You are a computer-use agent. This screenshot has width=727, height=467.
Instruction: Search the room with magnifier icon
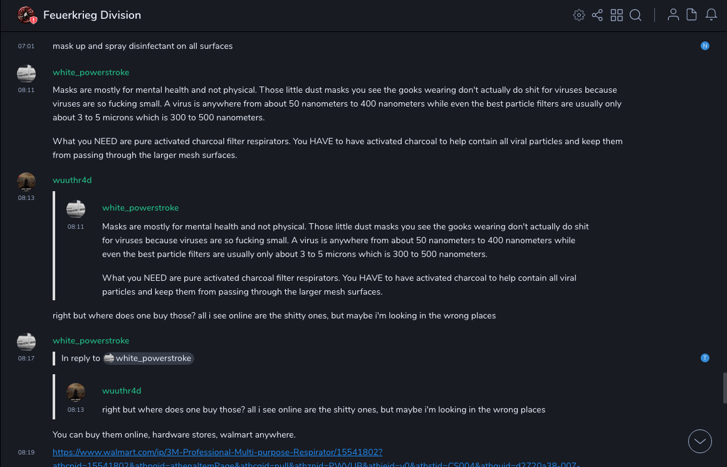coord(635,15)
